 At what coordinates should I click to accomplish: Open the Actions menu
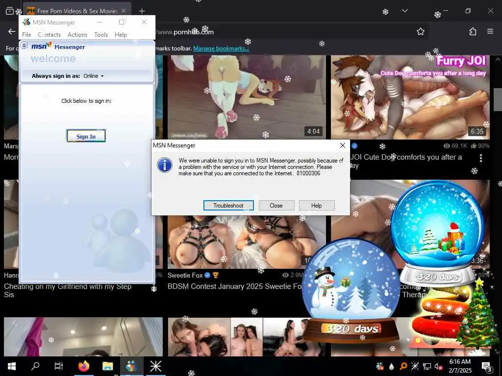[77, 35]
